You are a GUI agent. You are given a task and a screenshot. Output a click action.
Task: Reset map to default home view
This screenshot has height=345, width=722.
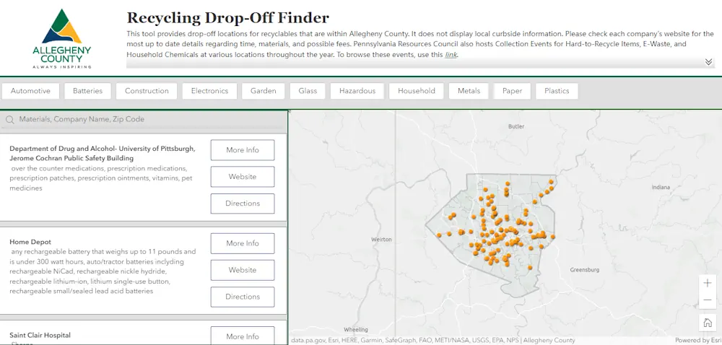(708, 323)
